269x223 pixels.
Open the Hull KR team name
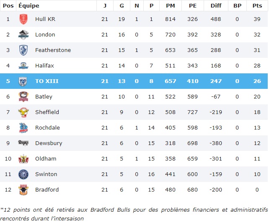pyautogui.click(x=45, y=19)
